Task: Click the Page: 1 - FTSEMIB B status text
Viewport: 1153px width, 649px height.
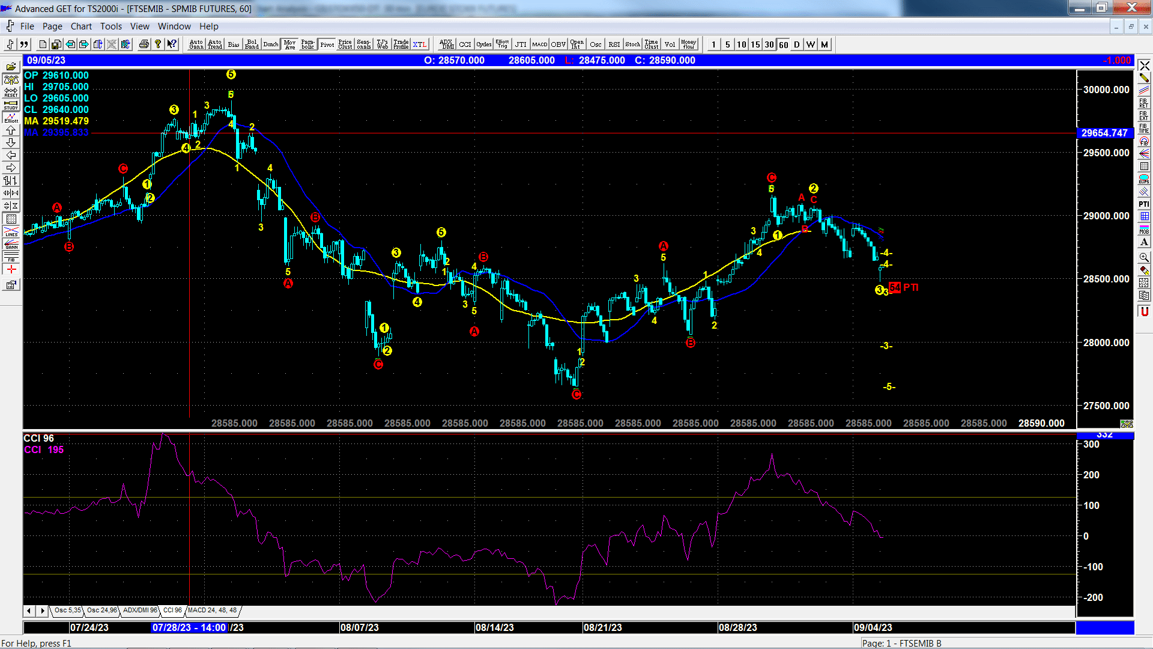Action: [902, 643]
